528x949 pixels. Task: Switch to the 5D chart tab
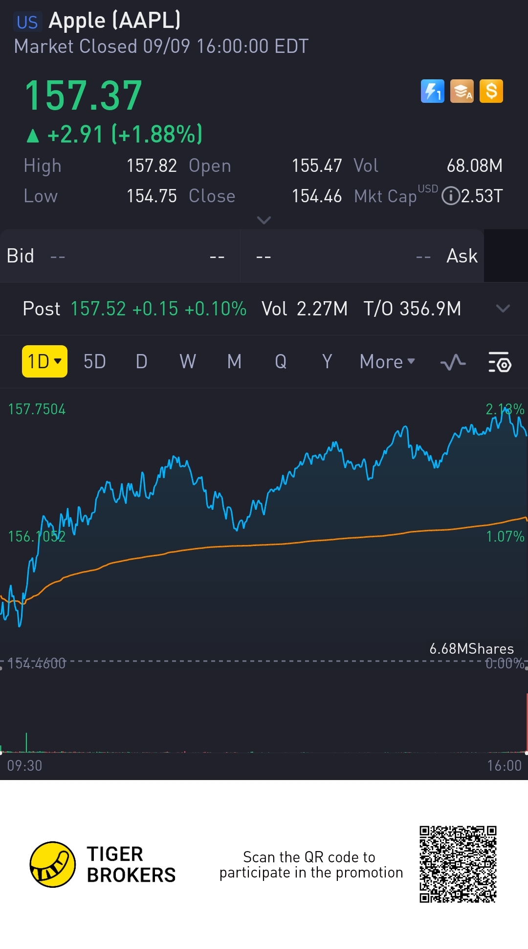(x=95, y=362)
